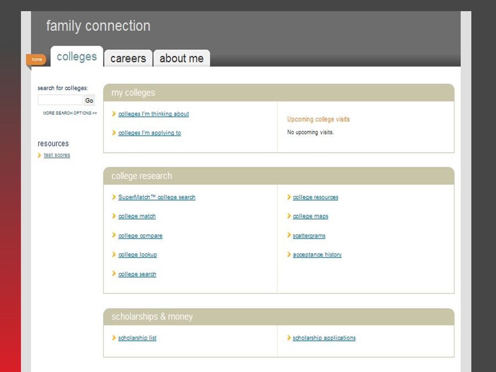Click the college research section header
This screenshot has height=372, width=496.
(279, 176)
